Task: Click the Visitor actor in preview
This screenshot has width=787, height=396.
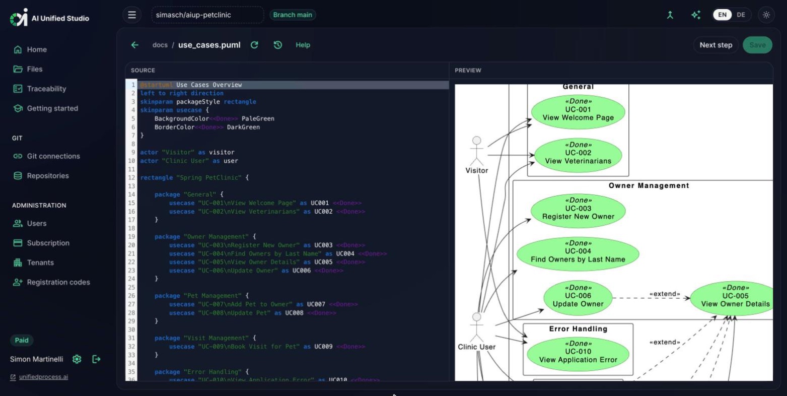Action: point(477,155)
